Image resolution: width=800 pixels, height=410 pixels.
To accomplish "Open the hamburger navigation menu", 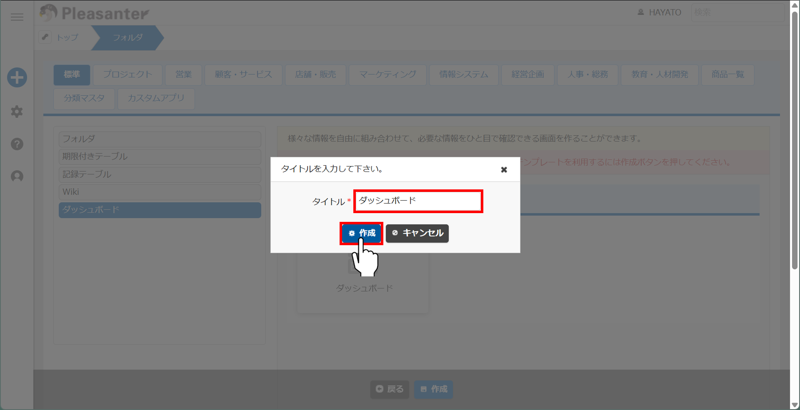I will tap(17, 17).
